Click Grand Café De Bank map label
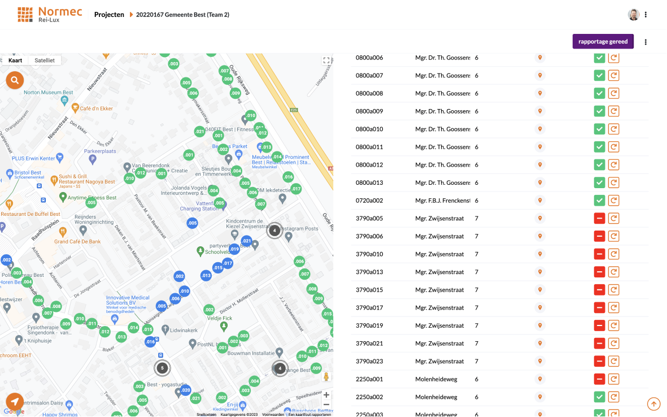 pyautogui.click(x=77, y=242)
